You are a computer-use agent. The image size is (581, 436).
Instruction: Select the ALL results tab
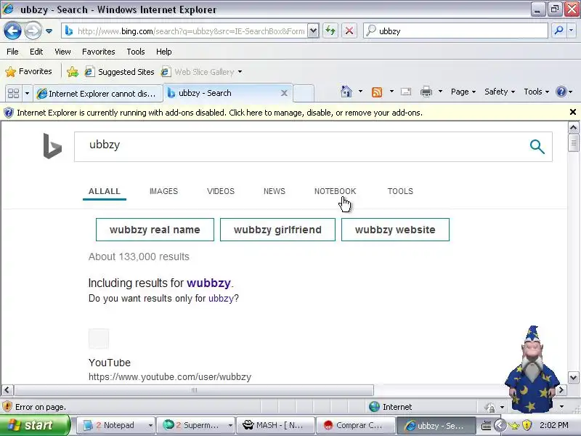click(x=105, y=191)
